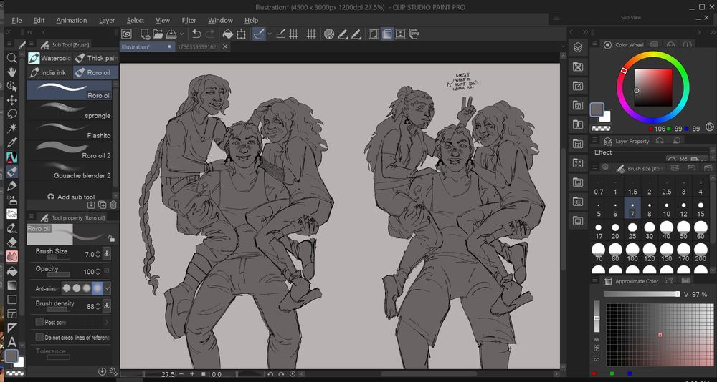
Task: Pick the Lasso selection tool
Action: 12,114
